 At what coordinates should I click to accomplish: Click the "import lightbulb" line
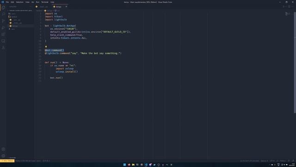55,19
